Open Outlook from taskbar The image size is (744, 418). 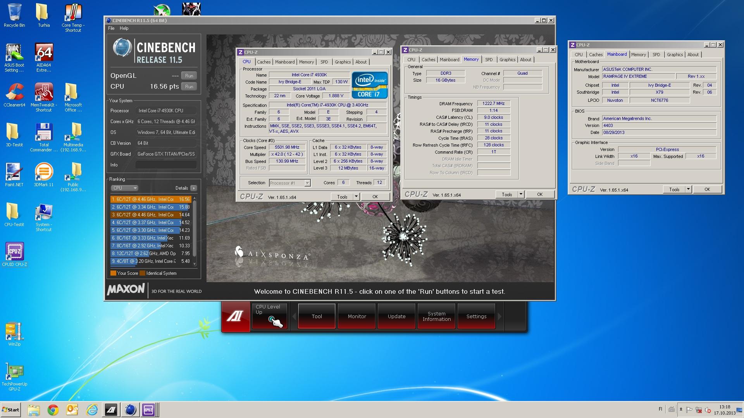72,409
